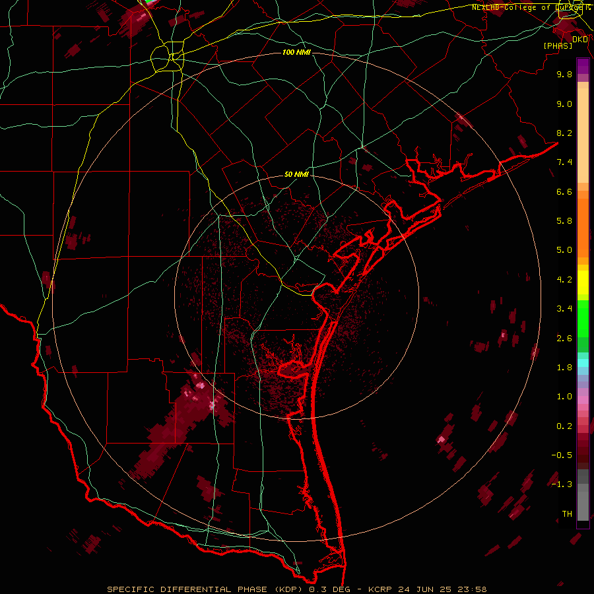Click the 9.0 value on color scale
Image resolution: width=594 pixels, height=594 pixels.
click(x=564, y=104)
